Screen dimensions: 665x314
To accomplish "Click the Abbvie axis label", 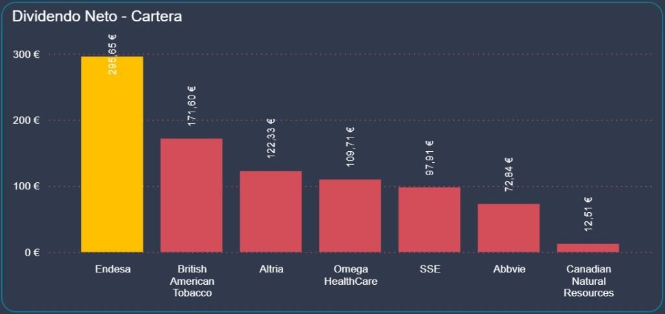I will (508, 269).
